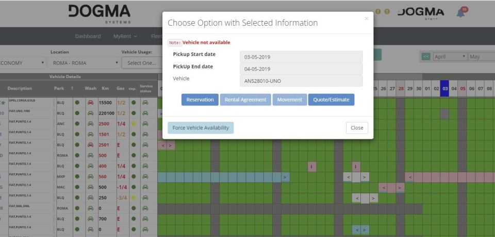Click the yellow exp. dot in the ANC row

point(134,124)
